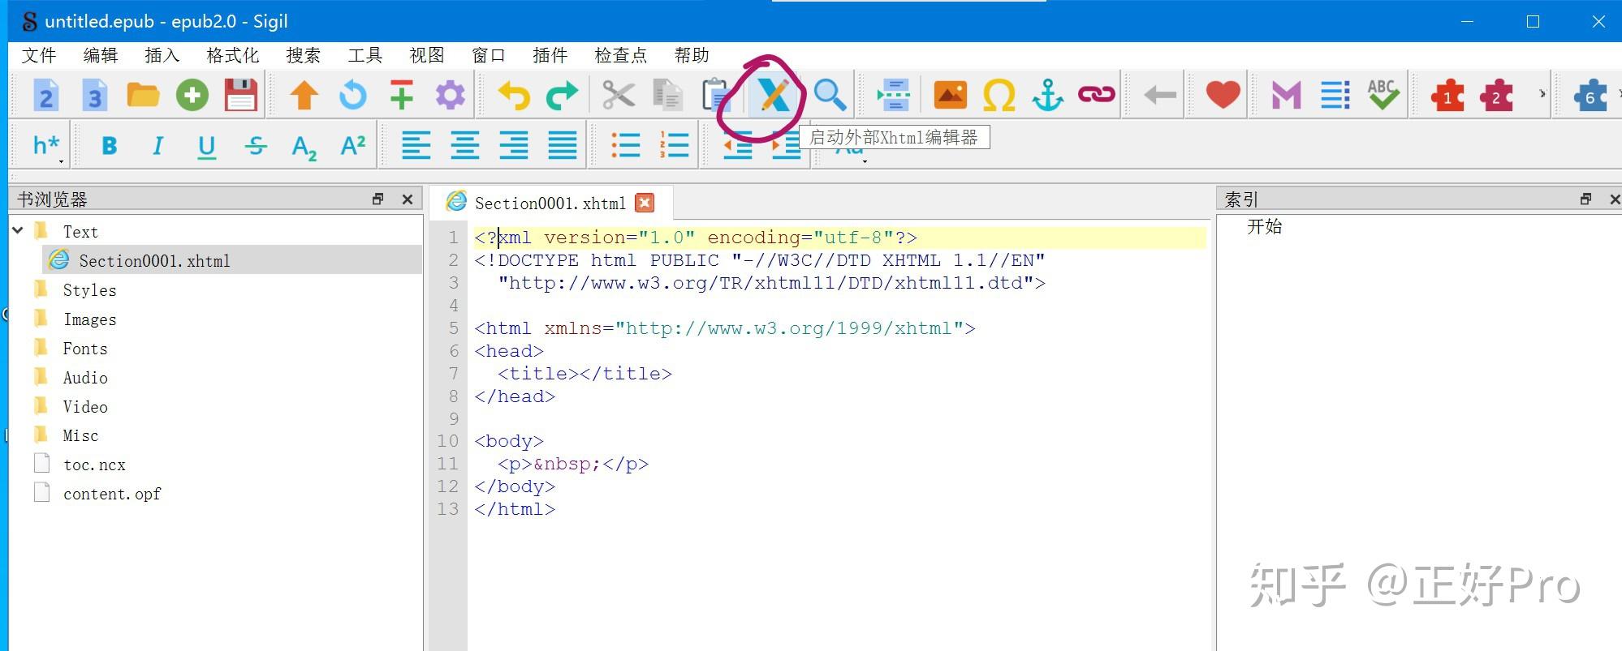This screenshot has width=1622, height=651.
Task: Run plugin 6 blue puzzle icon
Action: [1590, 95]
